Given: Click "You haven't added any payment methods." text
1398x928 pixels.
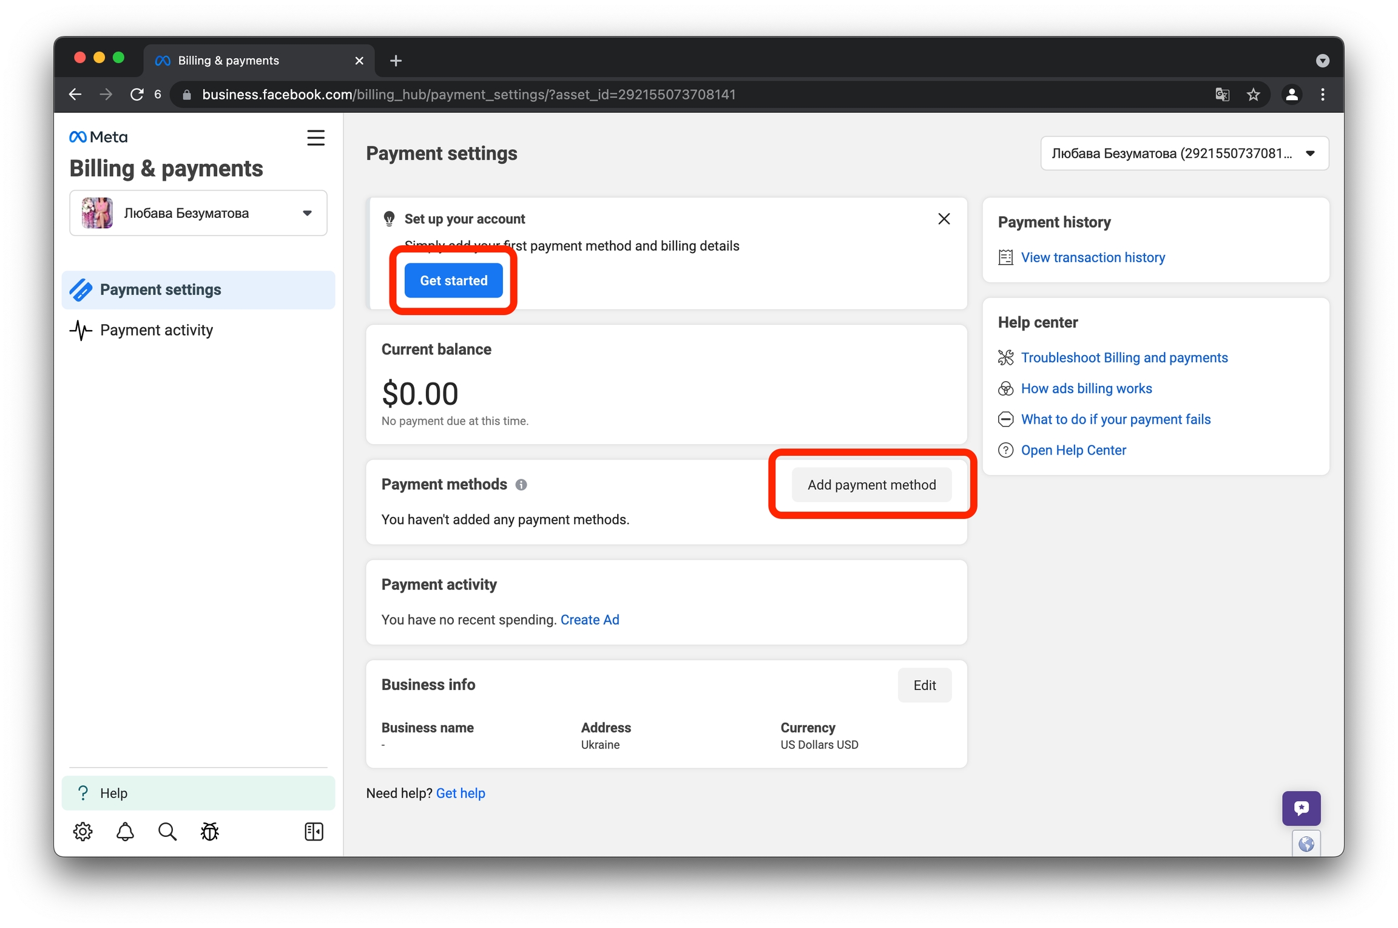Looking at the screenshot, I should coord(505,520).
